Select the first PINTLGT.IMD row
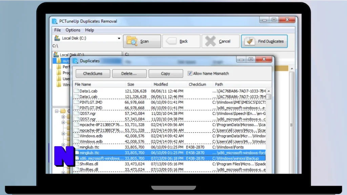Viewport: 347px width, 195px height. (x=169, y=102)
